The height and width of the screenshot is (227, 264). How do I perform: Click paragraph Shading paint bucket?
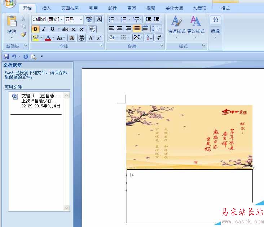[x=111, y=37]
